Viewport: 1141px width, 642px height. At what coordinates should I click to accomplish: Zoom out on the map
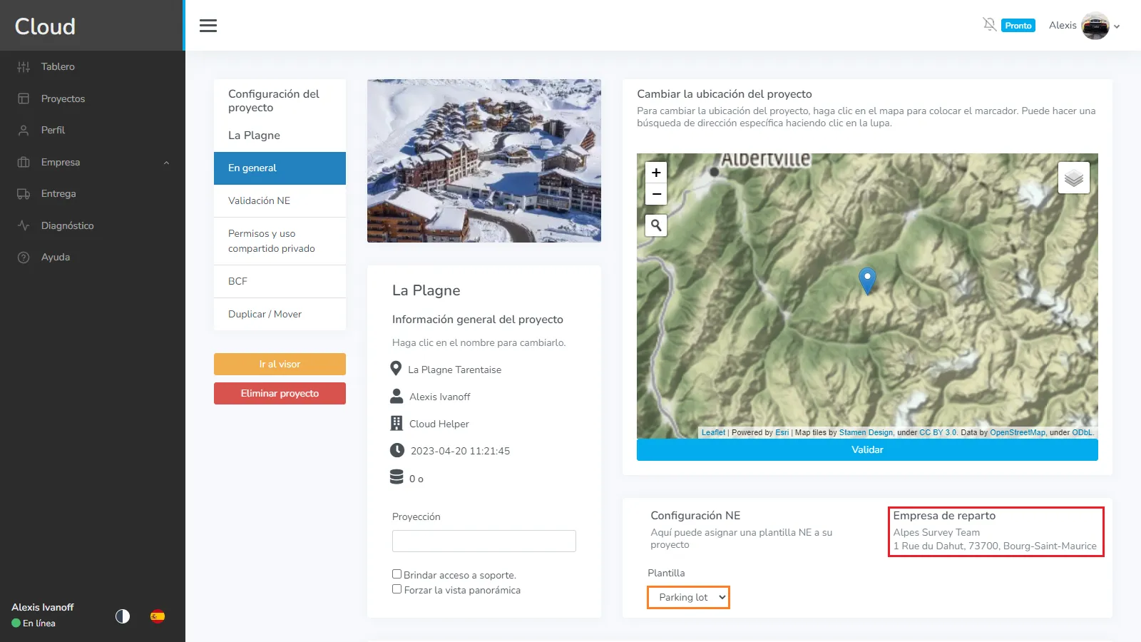pos(656,194)
